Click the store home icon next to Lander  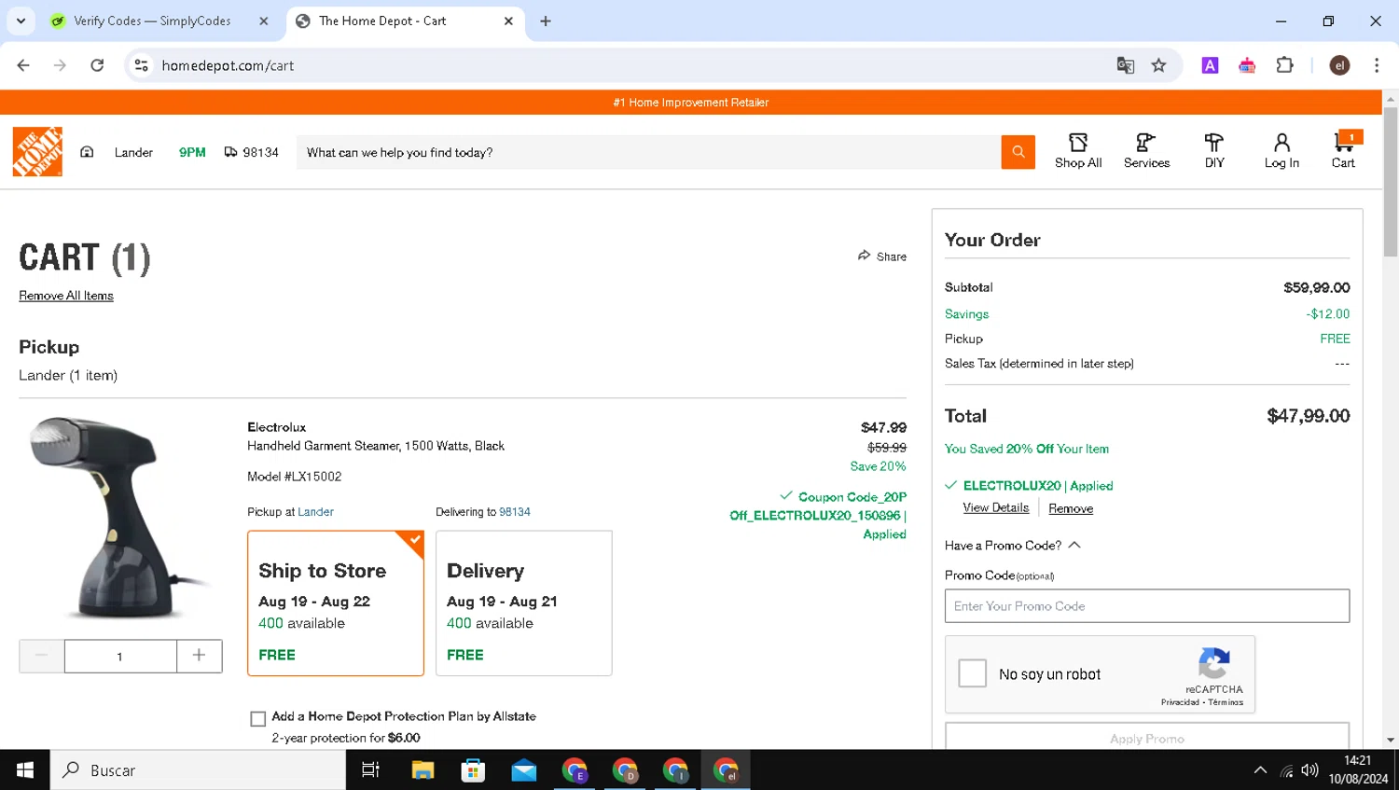pyautogui.click(x=87, y=152)
